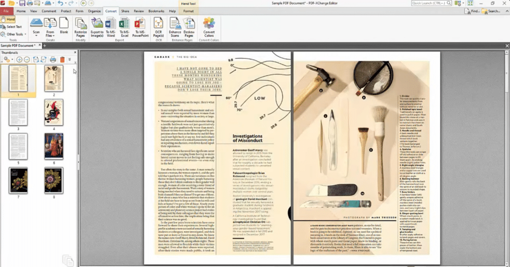
Task: Open the File menu
Action: point(6,10)
